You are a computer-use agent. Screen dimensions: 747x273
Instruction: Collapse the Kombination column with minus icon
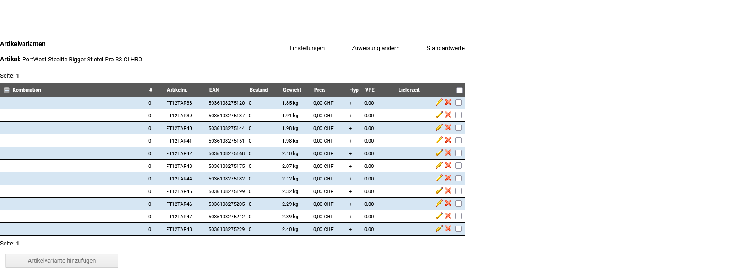[7, 90]
